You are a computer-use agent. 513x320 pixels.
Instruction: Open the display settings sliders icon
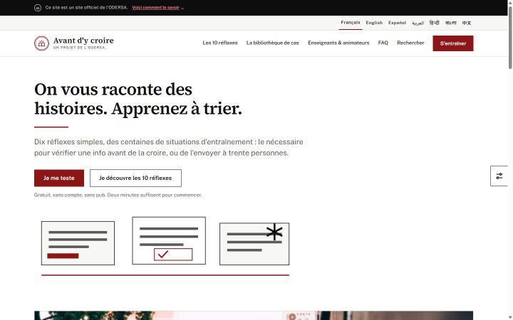pyautogui.click(x=499, y=176)
